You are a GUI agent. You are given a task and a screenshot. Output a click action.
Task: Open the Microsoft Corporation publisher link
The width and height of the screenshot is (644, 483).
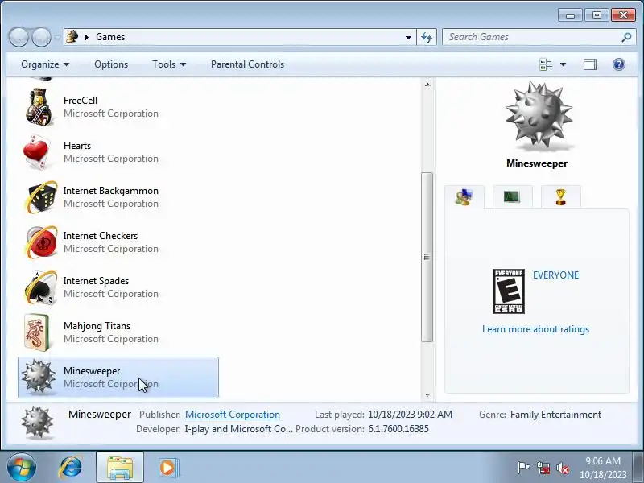click(233, 415)
